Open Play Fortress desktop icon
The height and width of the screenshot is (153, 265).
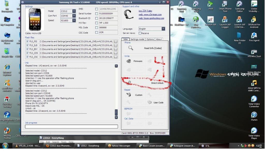point(196,22)
